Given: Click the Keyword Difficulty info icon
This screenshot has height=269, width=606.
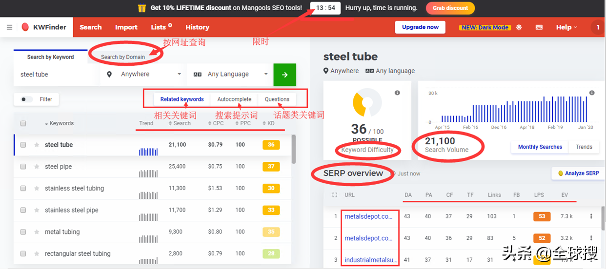Looking at the screenshot, I should coord(397,93).
